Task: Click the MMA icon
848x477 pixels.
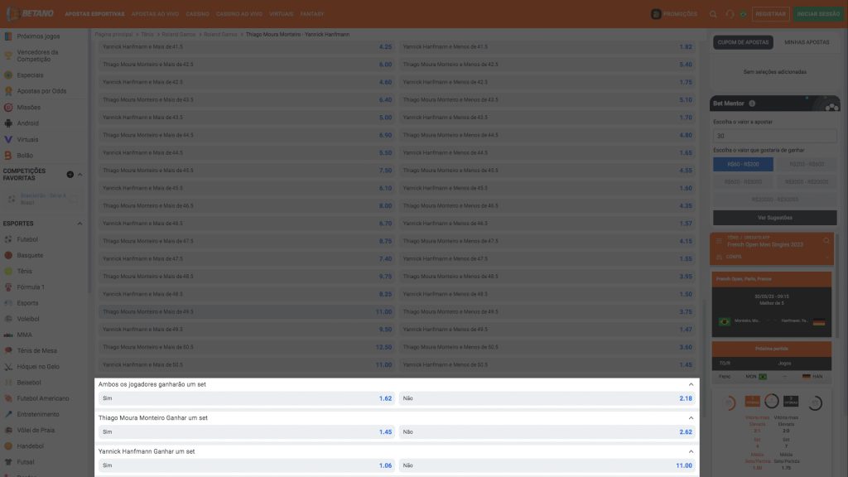Action: (8, 335)
